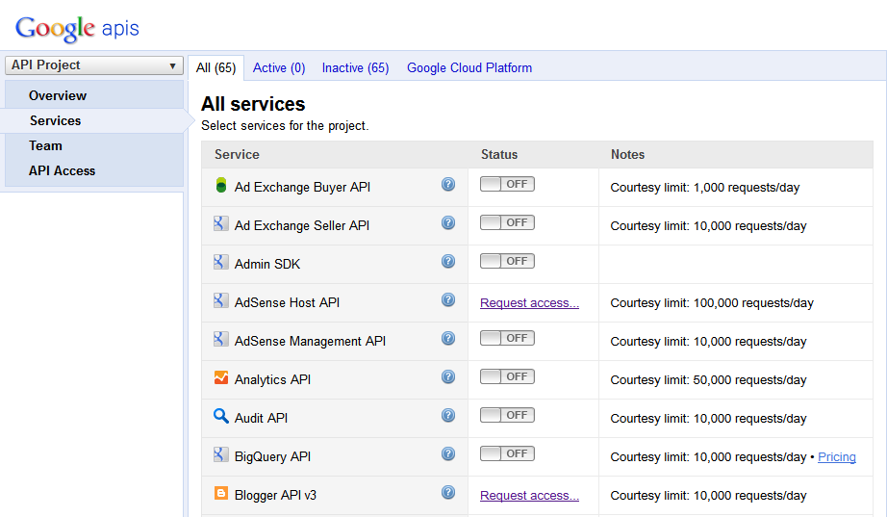Open help icon for Blogger API v3
887x517 pixels.
click(x=448, y=492)
